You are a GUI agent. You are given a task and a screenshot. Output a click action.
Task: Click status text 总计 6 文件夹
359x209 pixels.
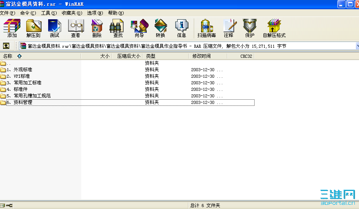(205, 205)
